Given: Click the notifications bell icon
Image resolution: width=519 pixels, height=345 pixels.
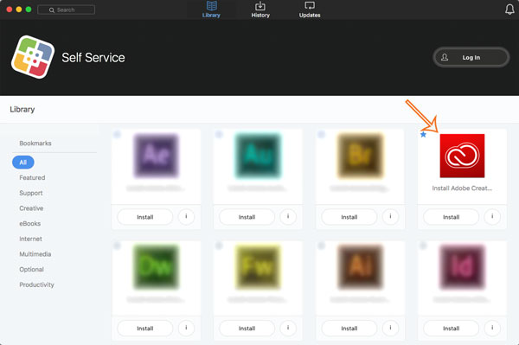Looking at the screenshot, I should coord(509,10).
